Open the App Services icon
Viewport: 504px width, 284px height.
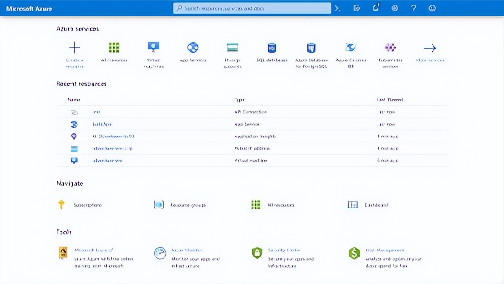[193, 47]
